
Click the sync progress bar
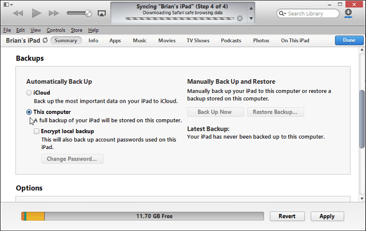(180, 18)
